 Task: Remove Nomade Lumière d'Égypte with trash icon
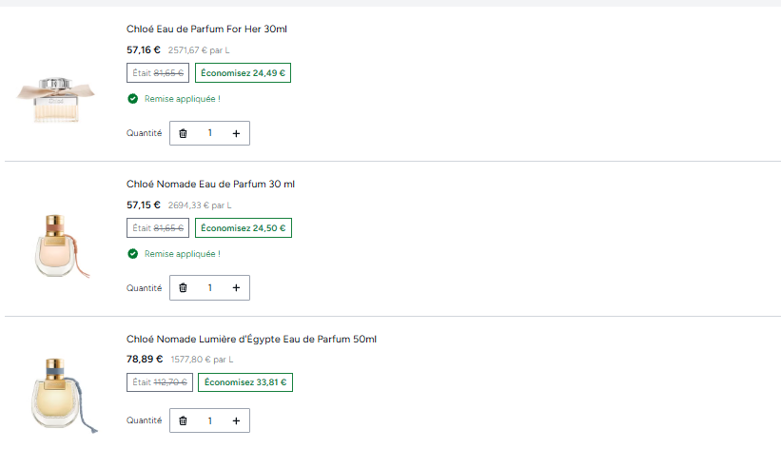[183, 421]
